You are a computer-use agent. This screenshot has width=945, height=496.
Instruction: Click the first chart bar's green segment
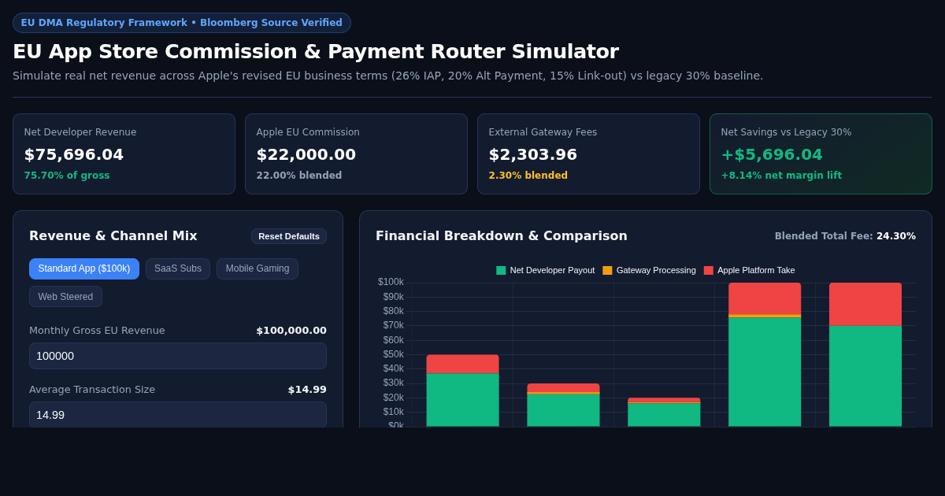coord(463,400)
